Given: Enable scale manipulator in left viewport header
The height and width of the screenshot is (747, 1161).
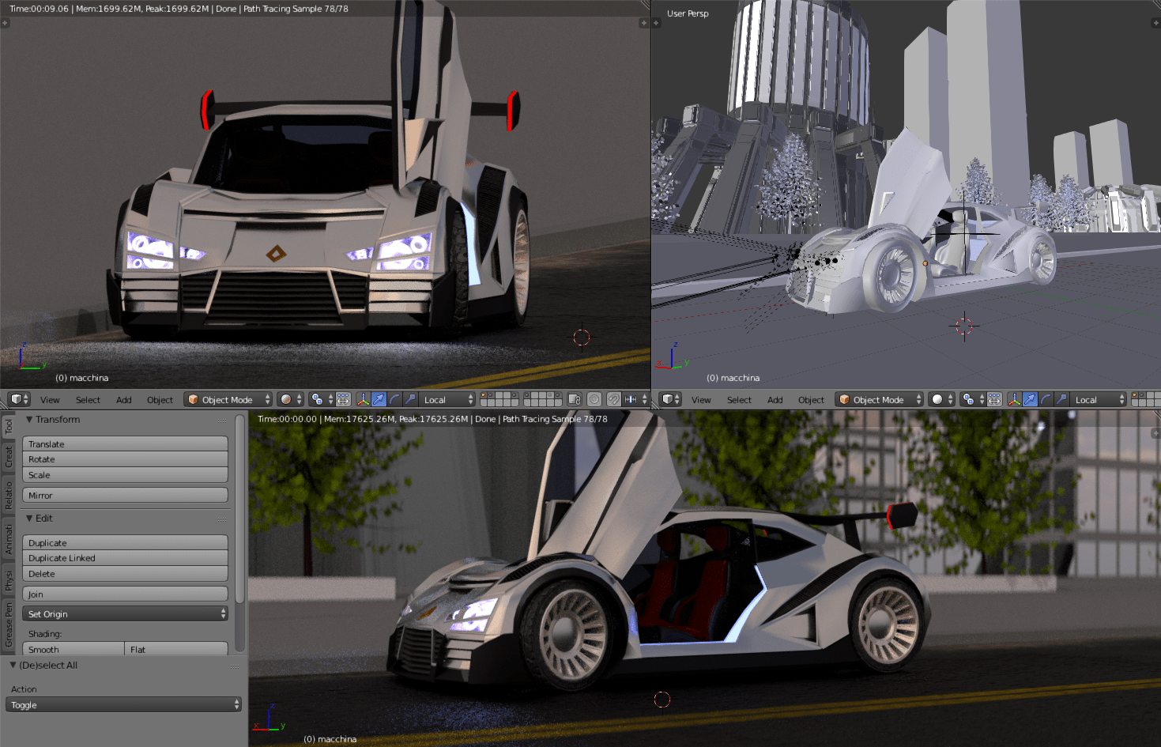Looking at the screenshot, I should (x=410, y=399).
